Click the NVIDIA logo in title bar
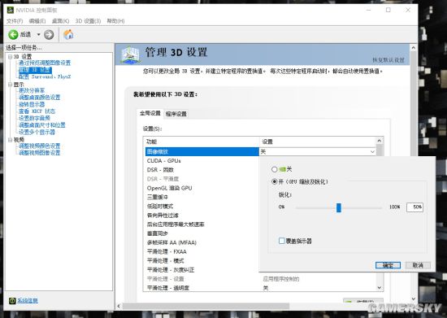The height and width of the screenshot is (318, 447). pos(11,10)
